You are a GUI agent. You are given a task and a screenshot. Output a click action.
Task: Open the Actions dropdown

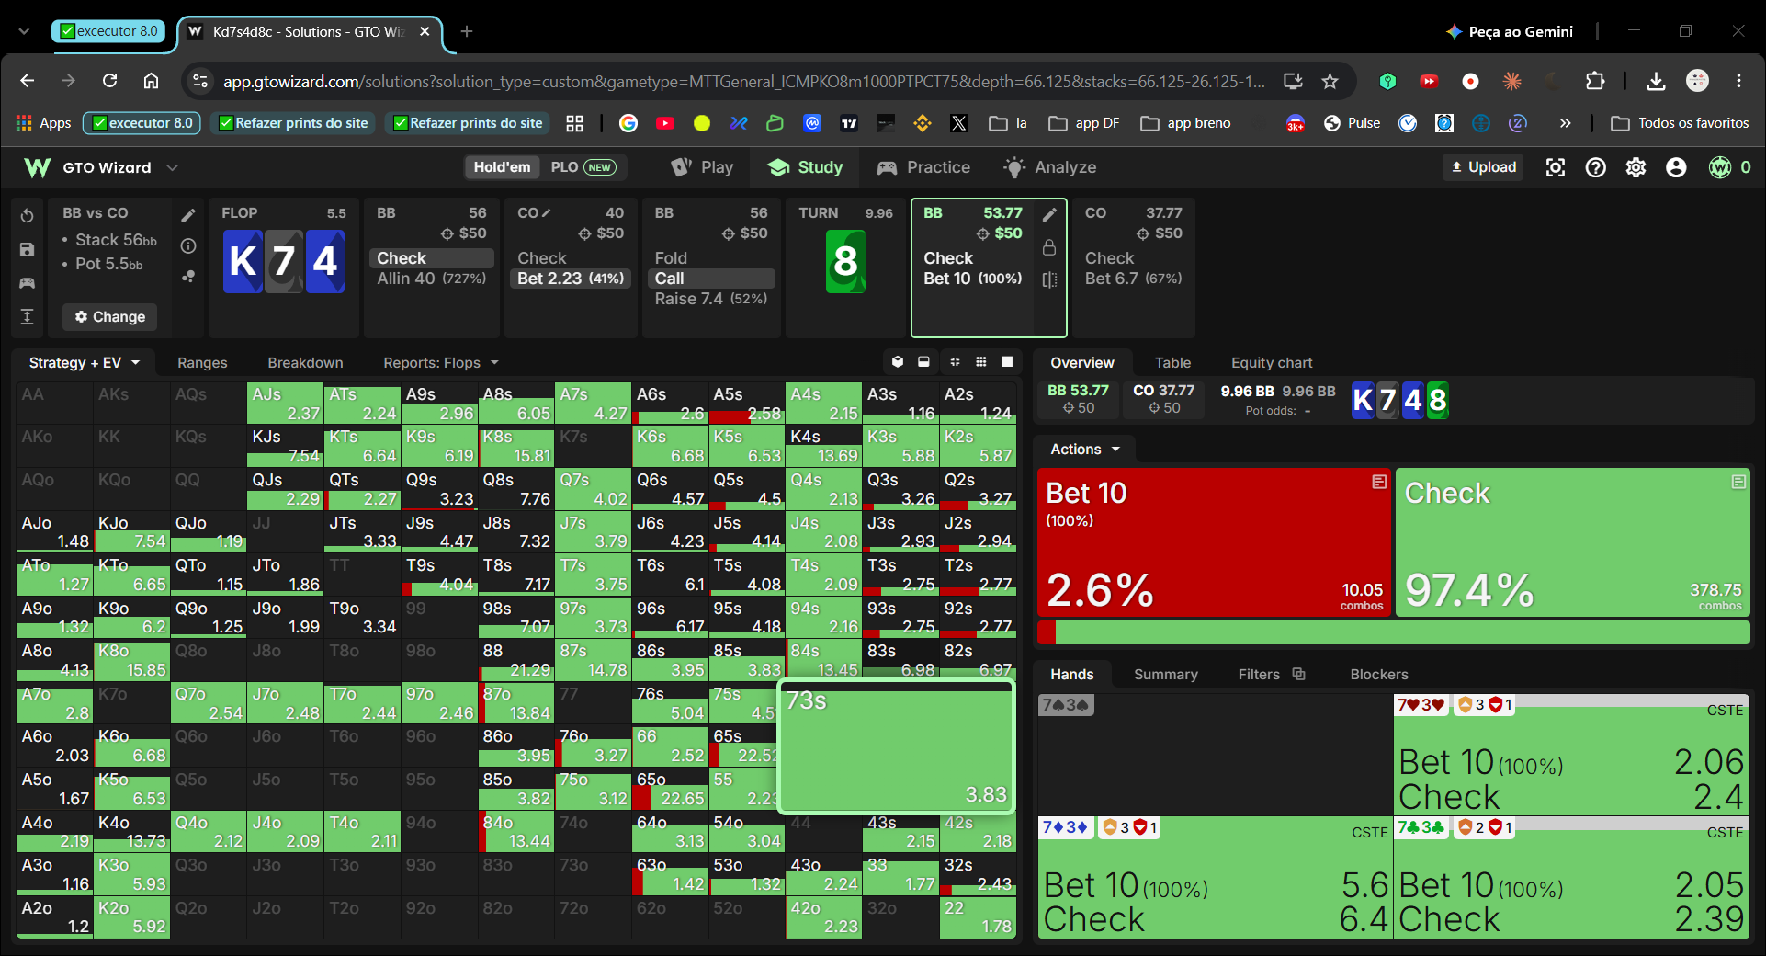[1085, 450]
